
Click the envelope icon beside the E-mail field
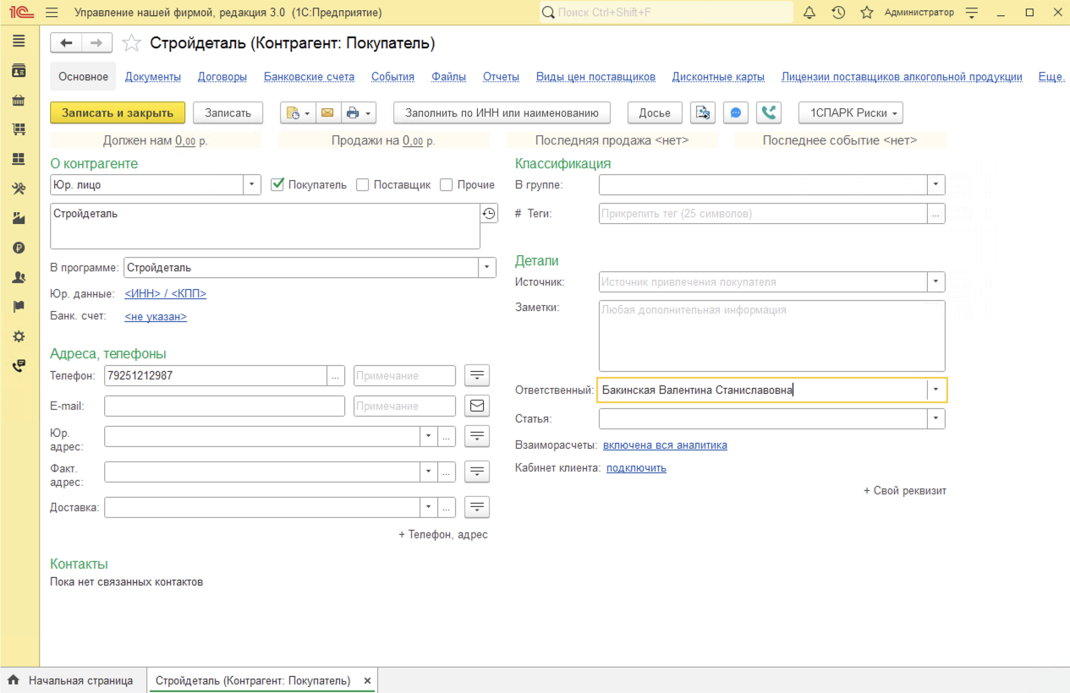pyautogui.click(x=477, y=407)
